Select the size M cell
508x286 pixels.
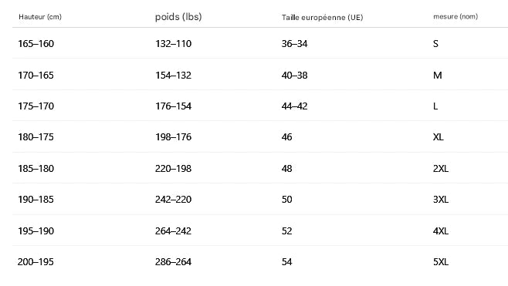click(x=438, y=76)
